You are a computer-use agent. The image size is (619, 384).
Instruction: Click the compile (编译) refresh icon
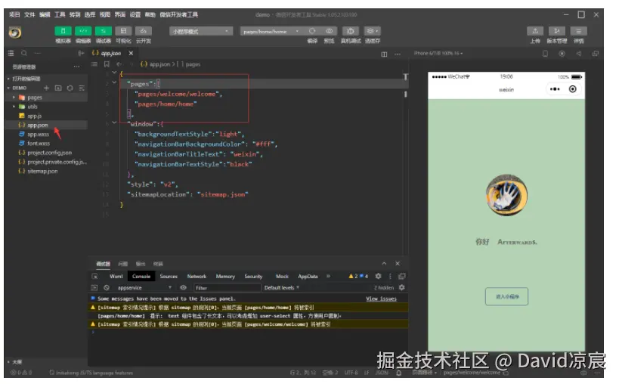(x=312, y=31)
